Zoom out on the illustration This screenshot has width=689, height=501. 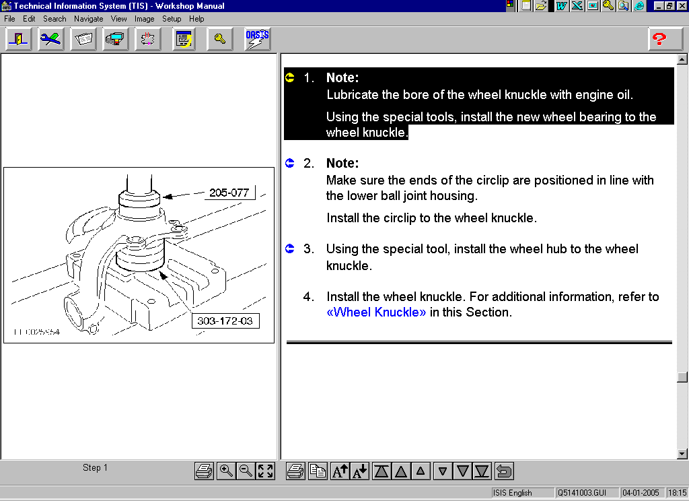coord(246,471)
